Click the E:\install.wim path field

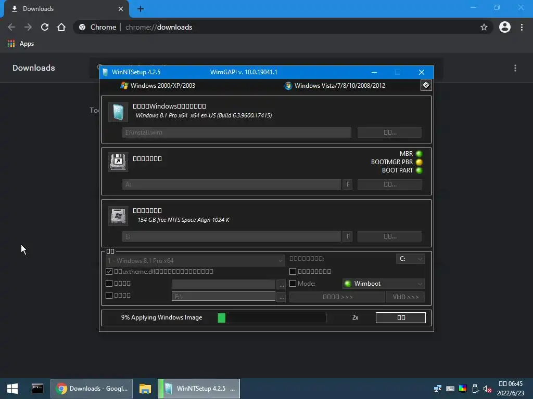click(237, 132)
